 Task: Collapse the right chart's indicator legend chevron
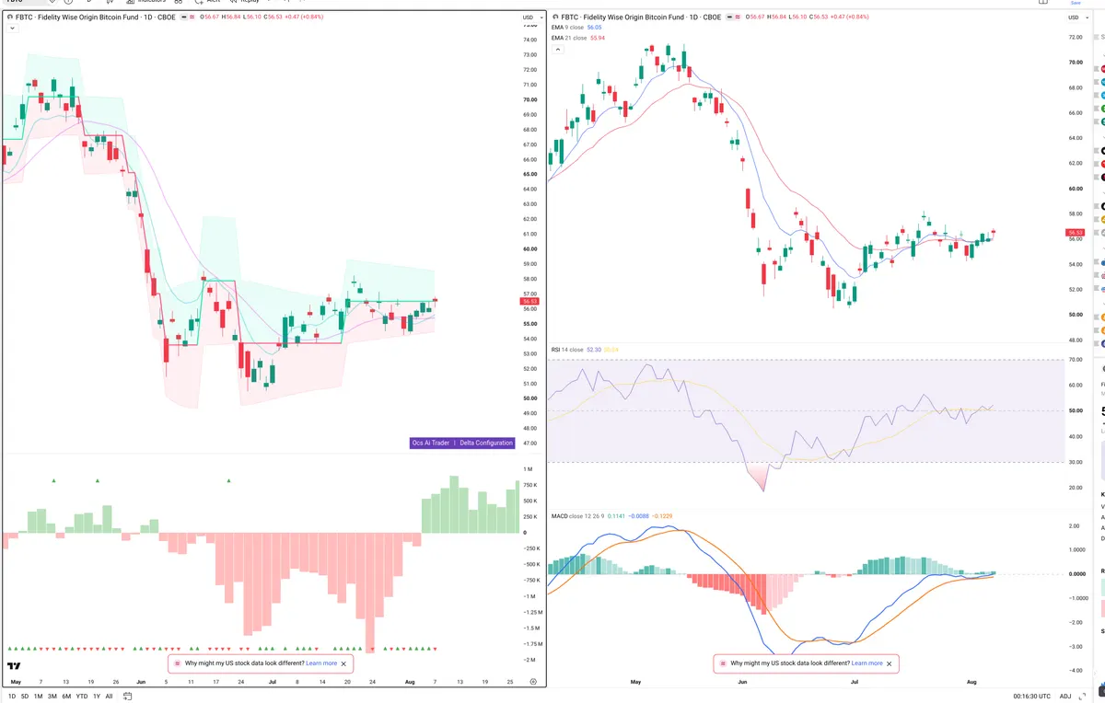click(x=556, y=49)
